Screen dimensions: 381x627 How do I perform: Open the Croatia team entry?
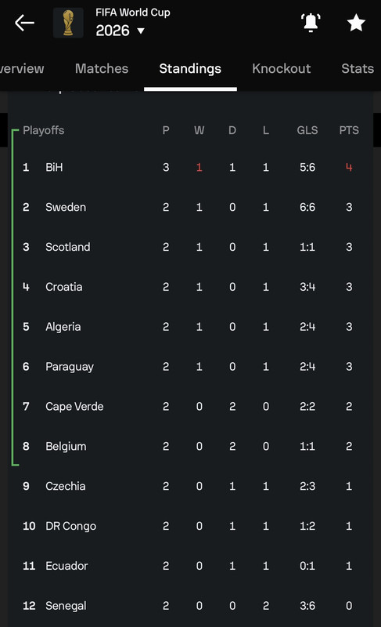191,287
